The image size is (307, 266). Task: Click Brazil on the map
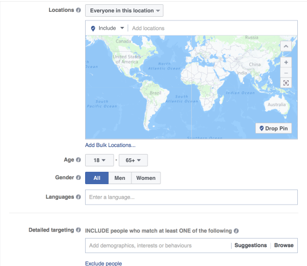156,93
